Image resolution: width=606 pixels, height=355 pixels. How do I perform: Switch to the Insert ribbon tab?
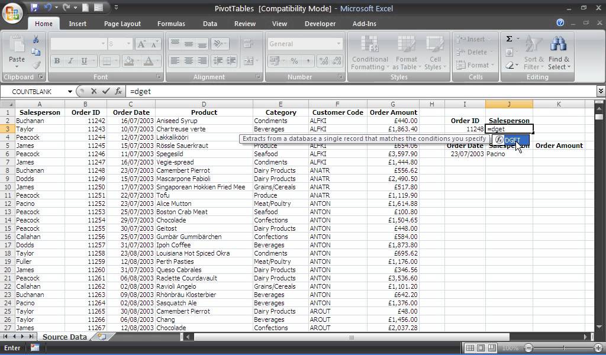tap(78, 24)
